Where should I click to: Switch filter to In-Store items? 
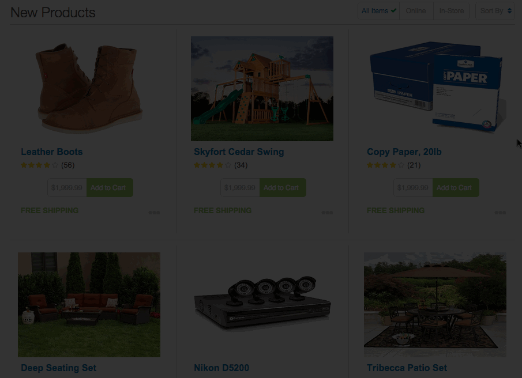click(452, 11)
